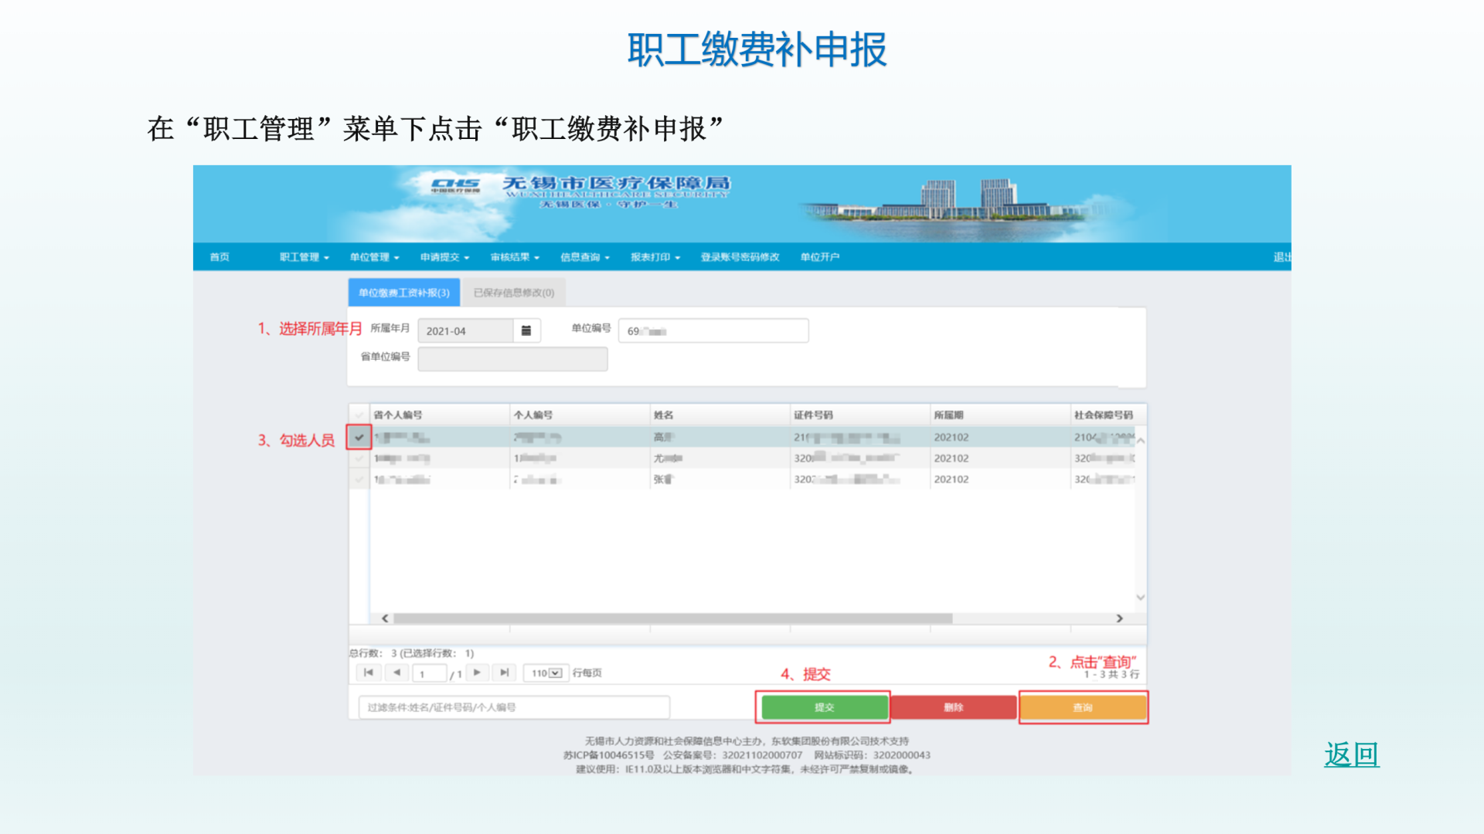Expand the 信息查询 dropdown menu
The height and width of the screenshot is (834, 1484).
click(x=584, y=257)
